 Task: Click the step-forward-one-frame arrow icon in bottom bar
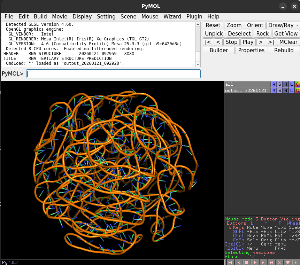click(263, 263)
